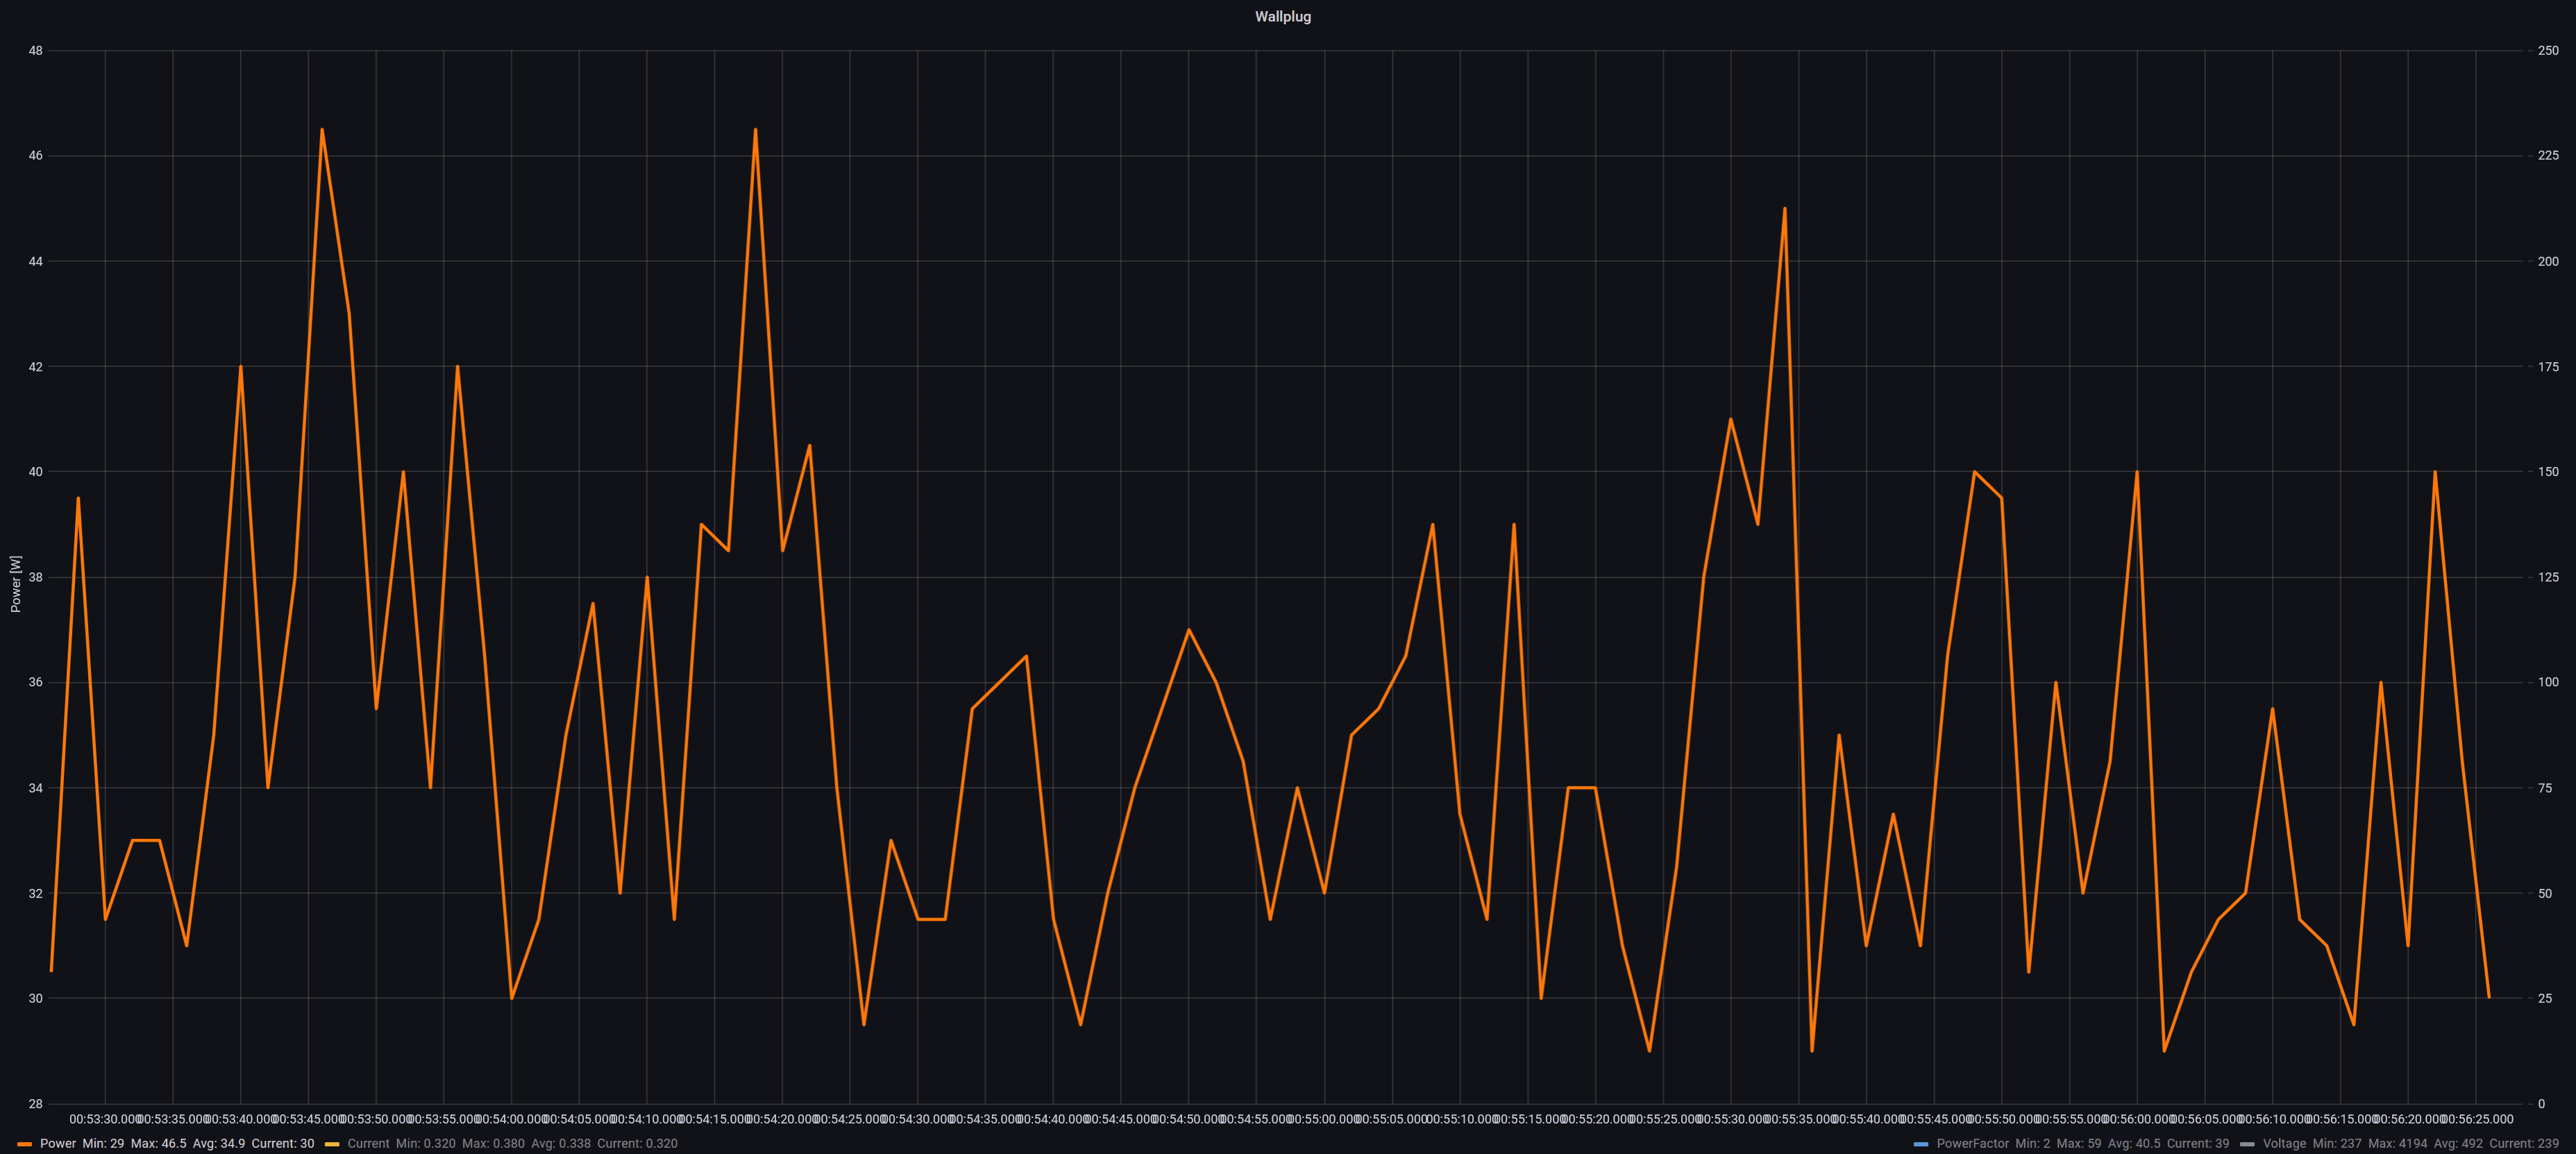Toggle the Voltage series legend label
This screenshot has width=2576, height=1154.
[2284, 1144]
